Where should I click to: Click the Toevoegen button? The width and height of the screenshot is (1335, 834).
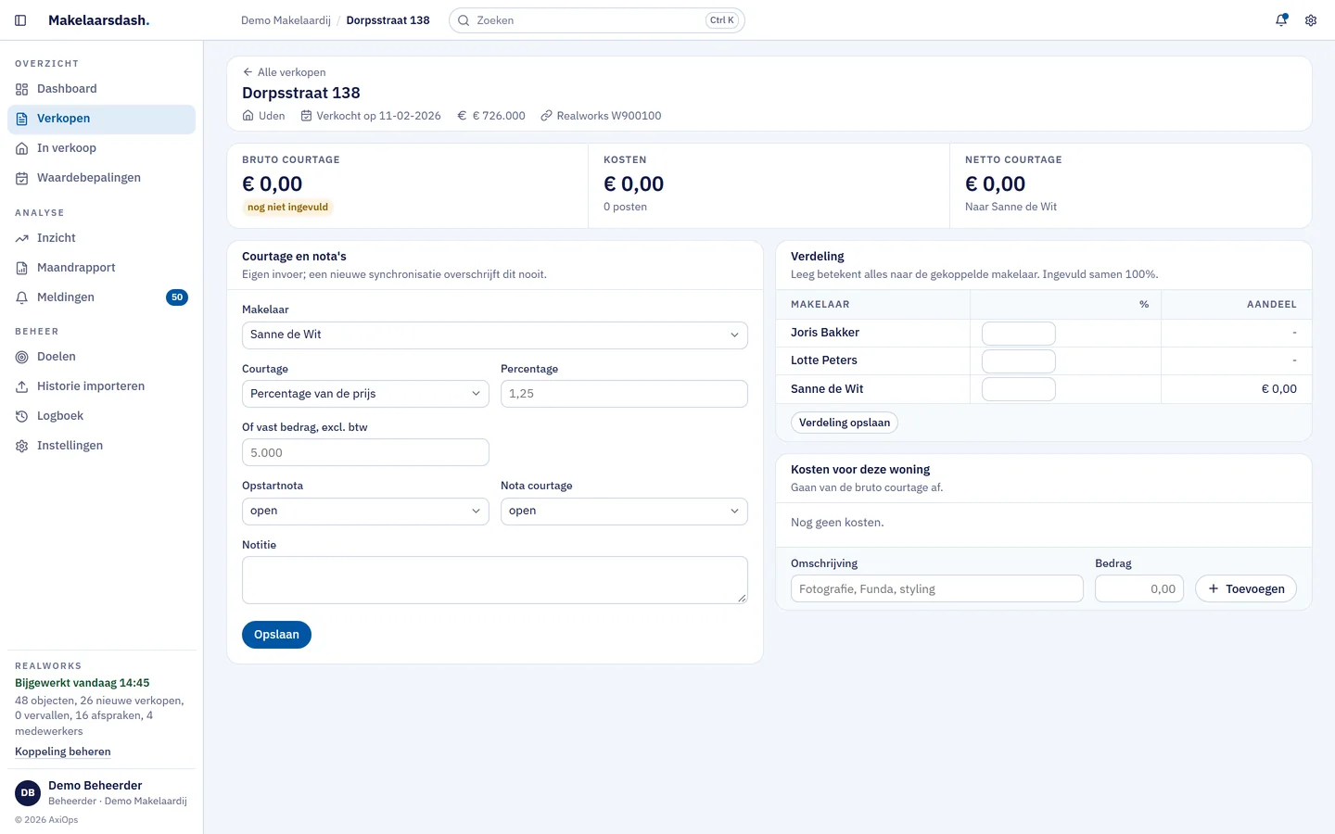click(1246, 589)
